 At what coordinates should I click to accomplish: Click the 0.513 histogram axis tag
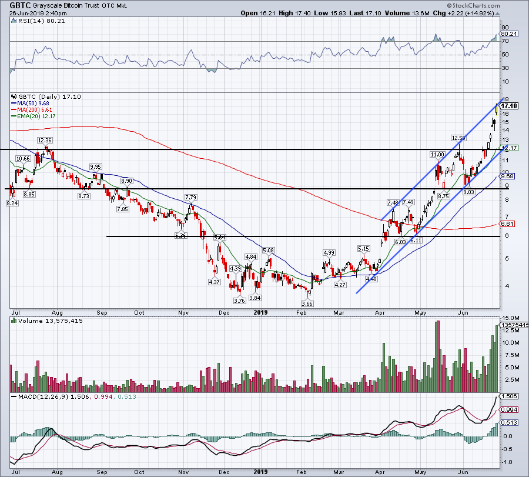[509, 422]
